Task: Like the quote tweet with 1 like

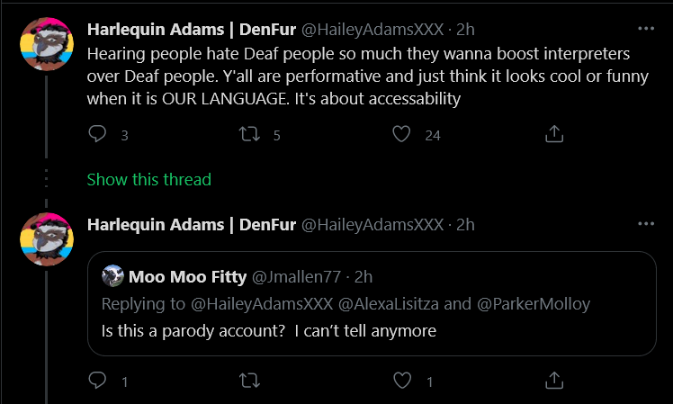Action: tap(402, 381)
